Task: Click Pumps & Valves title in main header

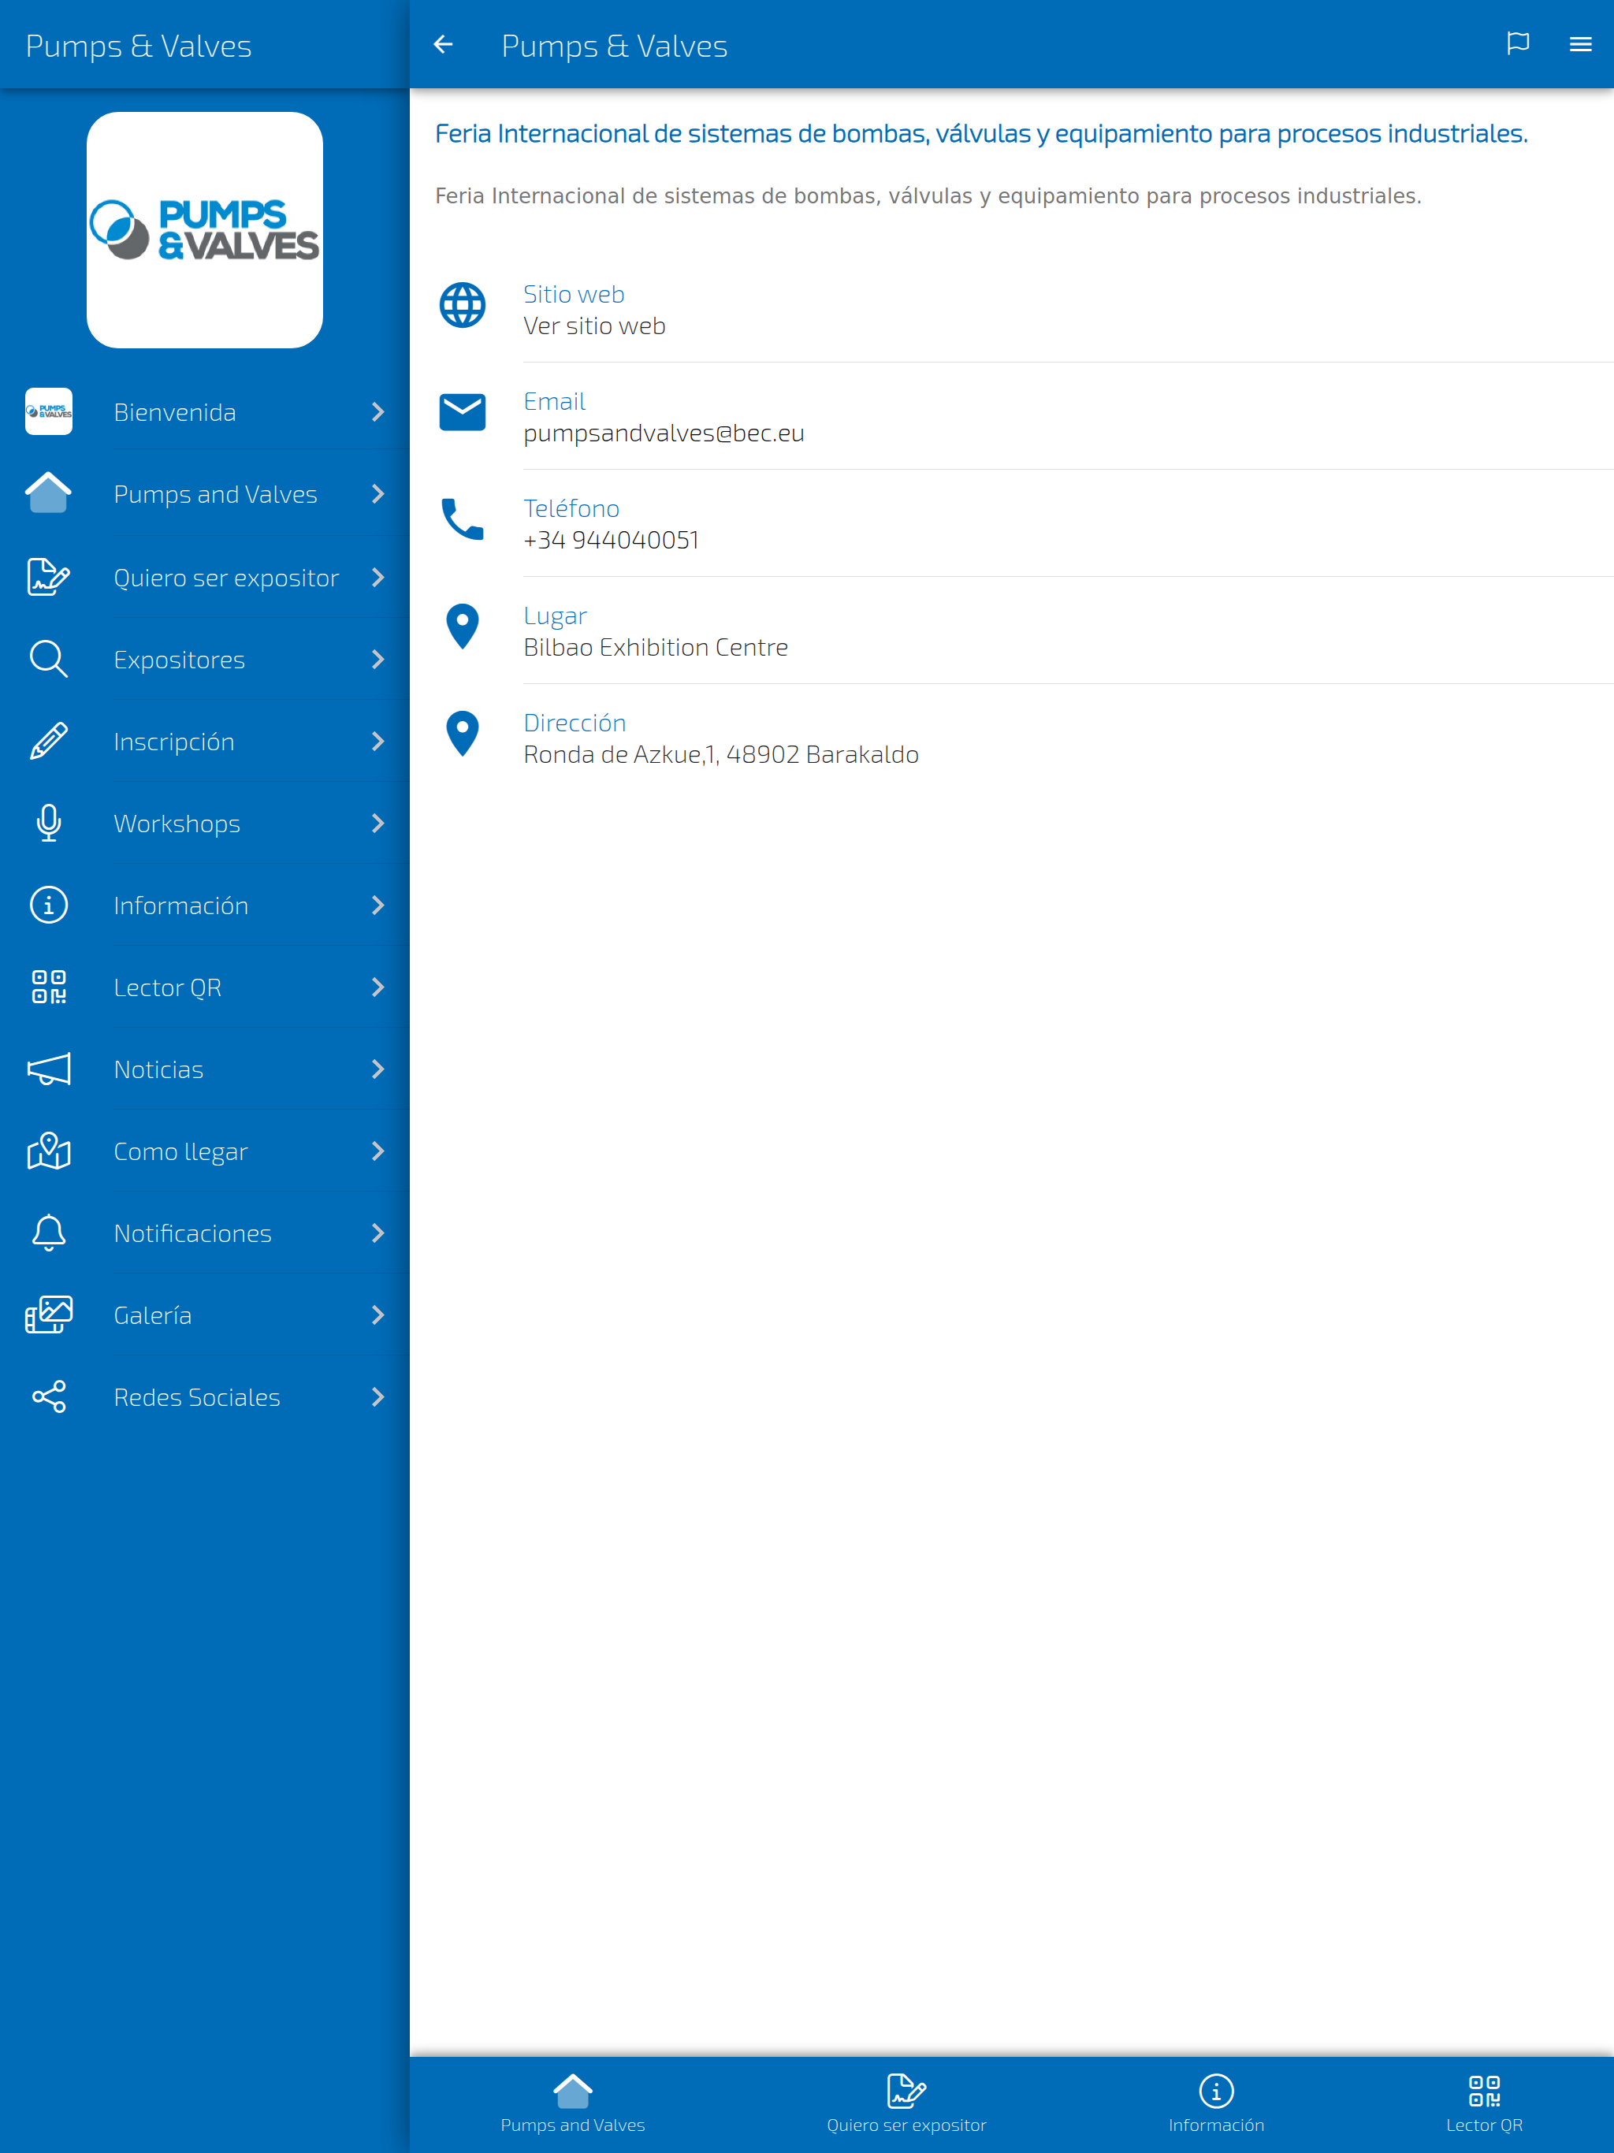Action: pyautogui.click(x=614, y=46)
